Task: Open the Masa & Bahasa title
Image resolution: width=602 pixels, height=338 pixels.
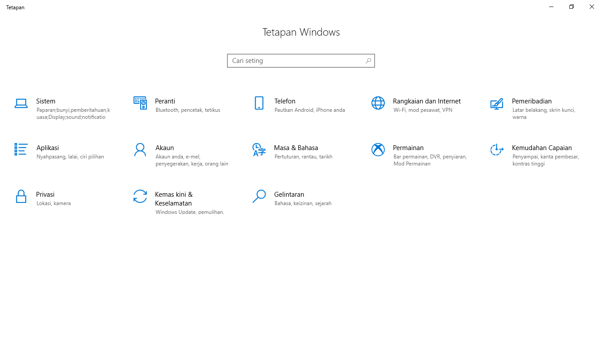Action: [x=296, y=148]
